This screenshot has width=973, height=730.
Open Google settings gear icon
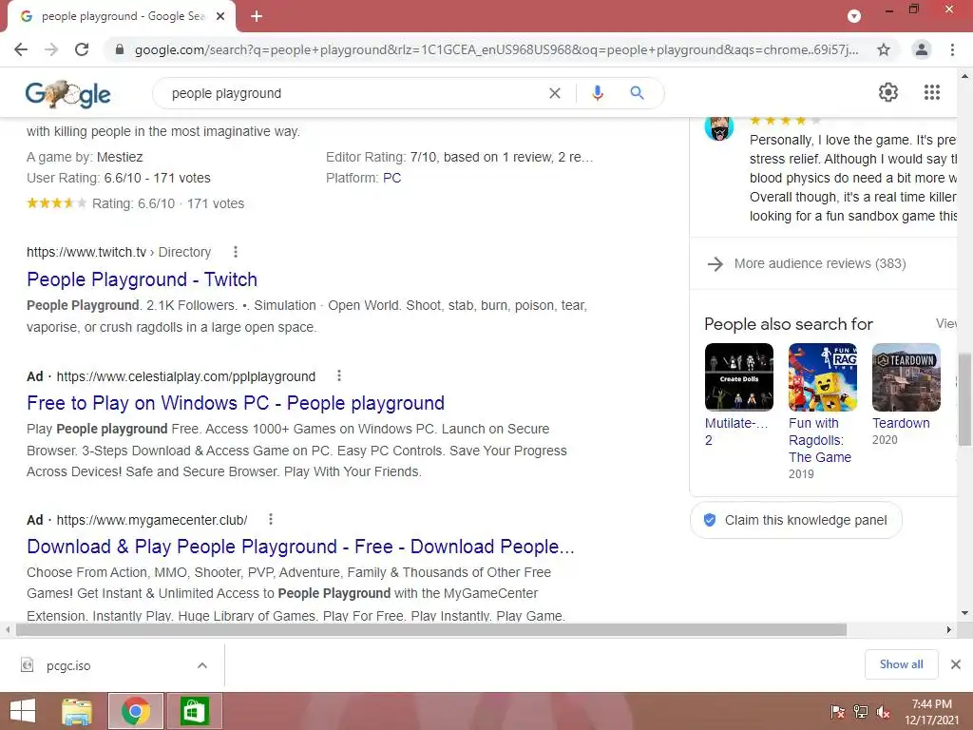coord(888,92)
